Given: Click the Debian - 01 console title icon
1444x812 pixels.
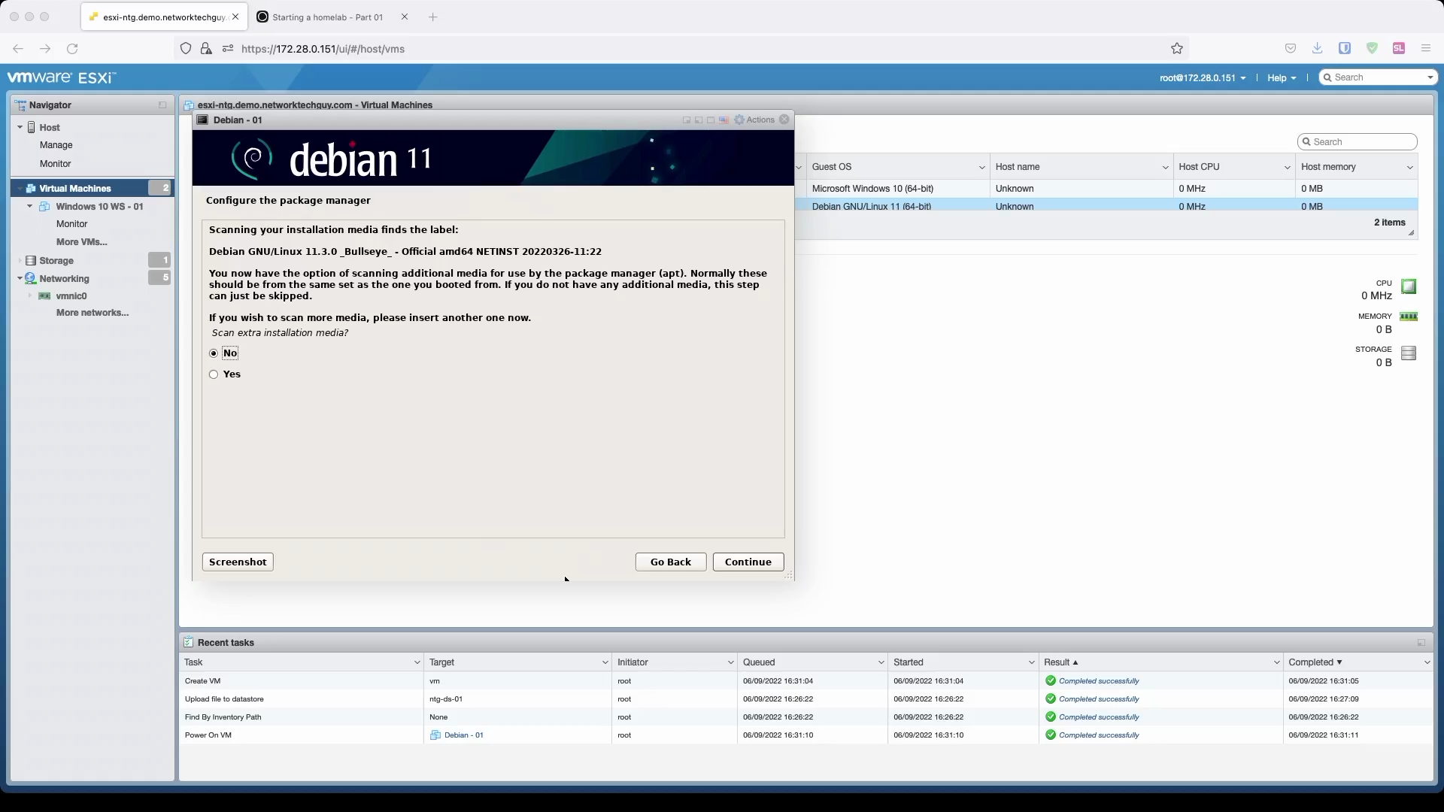Looking at the screenshot, I should [202, 120].
